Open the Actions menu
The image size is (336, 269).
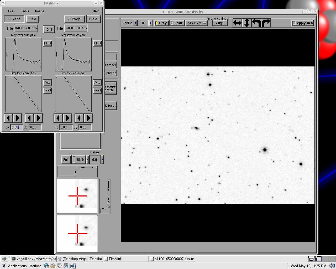(x=35, y=266)
